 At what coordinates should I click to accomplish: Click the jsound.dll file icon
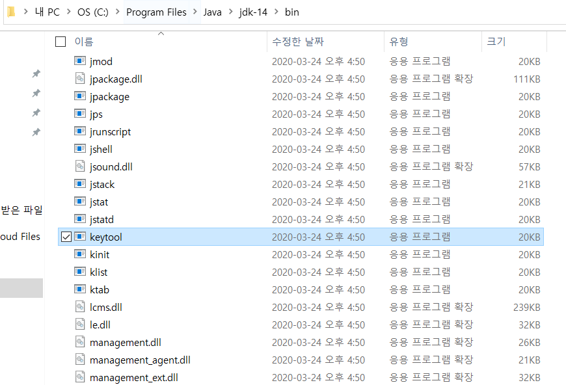(80, 166)
